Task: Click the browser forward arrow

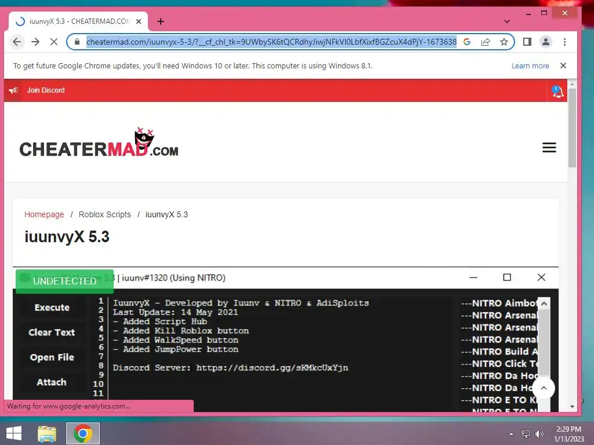Action: coord(35,42)
